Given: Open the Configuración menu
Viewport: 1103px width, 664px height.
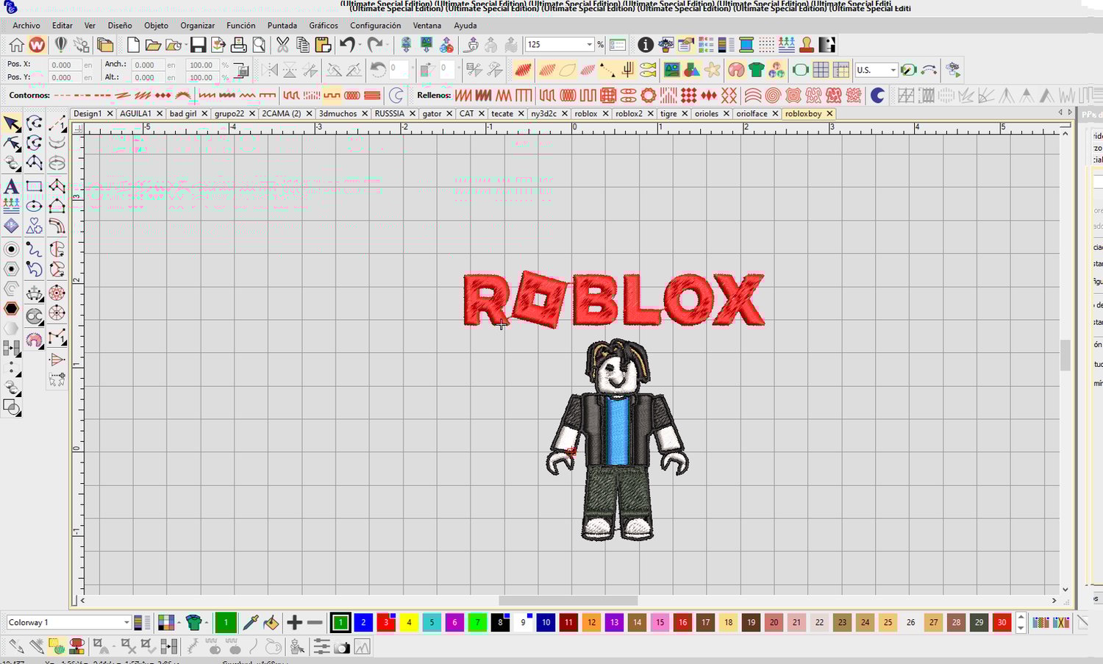Looking at the screenshot, I should 375,25.
